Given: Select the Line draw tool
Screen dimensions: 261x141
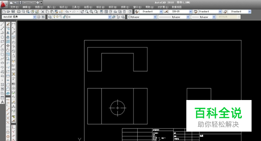Looking at the screenshot, I should [x=2, y=24].
